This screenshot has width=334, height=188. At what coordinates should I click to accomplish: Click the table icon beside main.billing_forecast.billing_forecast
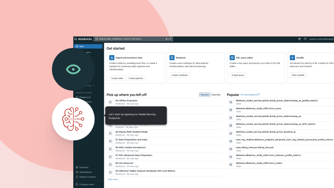pyautogui.click(x=231, y=149)
